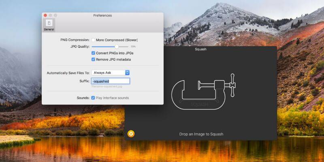Click the Drop an Image to Squash text
This screenshot has height=162, width=324.
(201, 134)
